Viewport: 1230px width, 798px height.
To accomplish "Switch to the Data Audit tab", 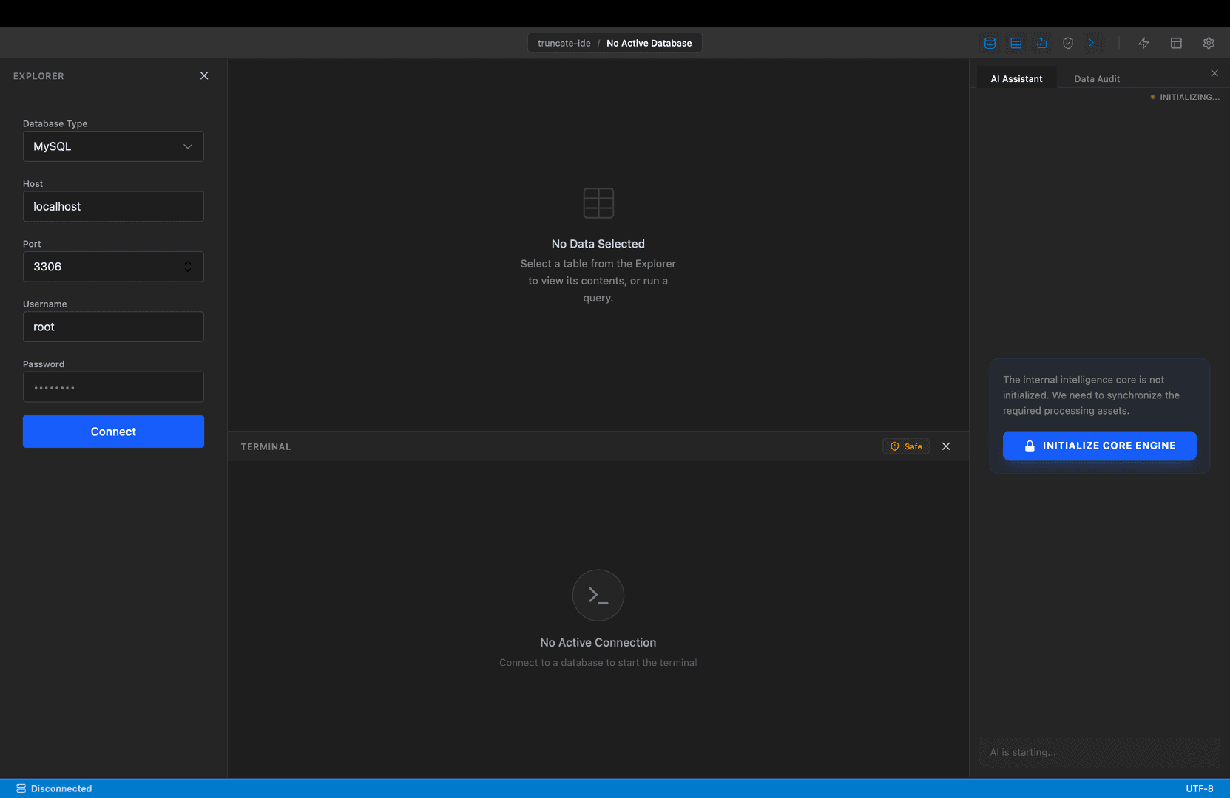I will coord(1097,78).
